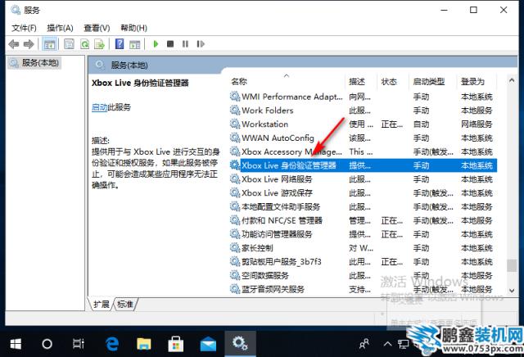Click the vertical scrollbar thumb
This screenshot has width=524, height=357.
point(511,266)
